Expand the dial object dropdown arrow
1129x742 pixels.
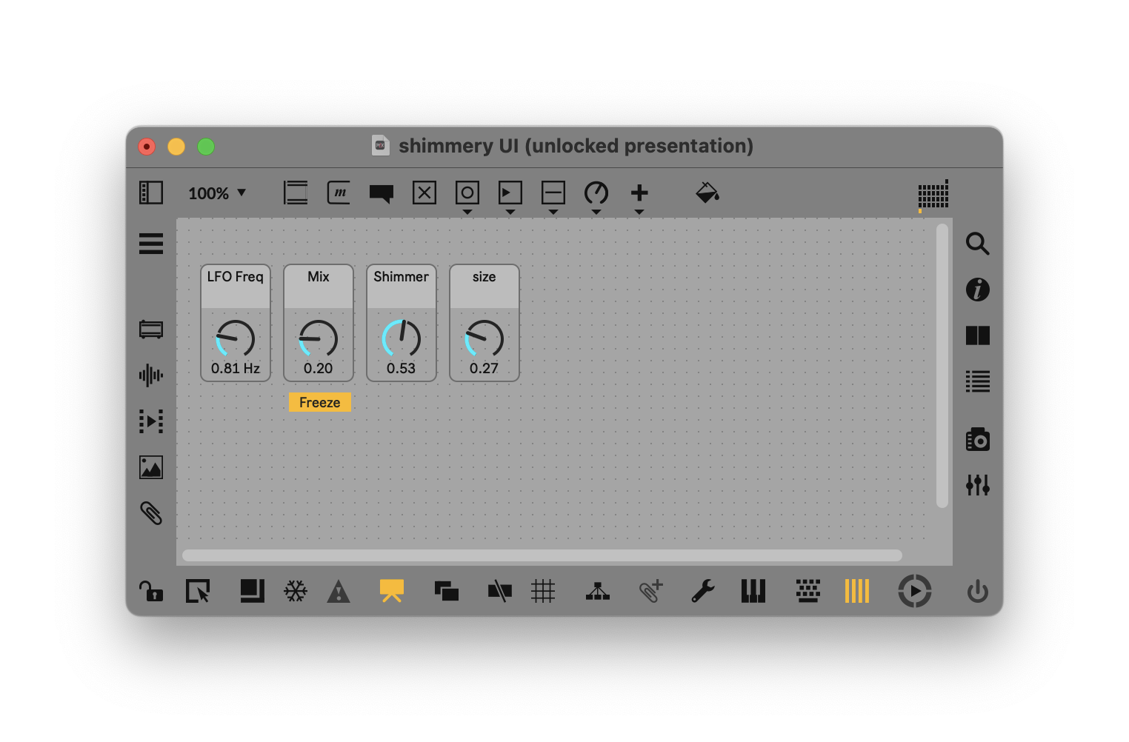596,213
